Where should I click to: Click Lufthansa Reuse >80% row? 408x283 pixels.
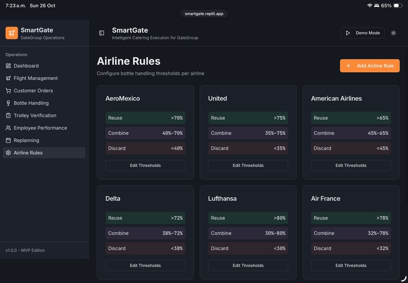tap(248, 218)
